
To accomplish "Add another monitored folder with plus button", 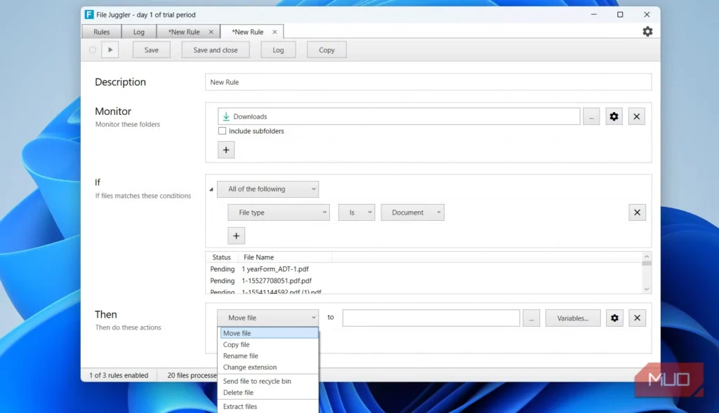I will [226, 149].
